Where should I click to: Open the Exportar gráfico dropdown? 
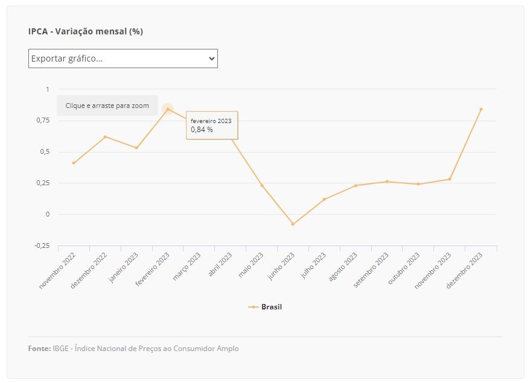[123, 59]
